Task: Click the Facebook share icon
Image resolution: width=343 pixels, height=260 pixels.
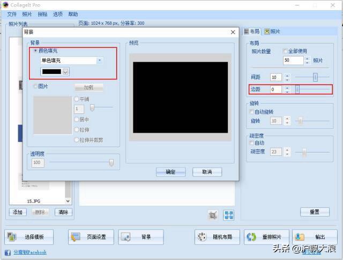Action: click(x=8, y=252)
